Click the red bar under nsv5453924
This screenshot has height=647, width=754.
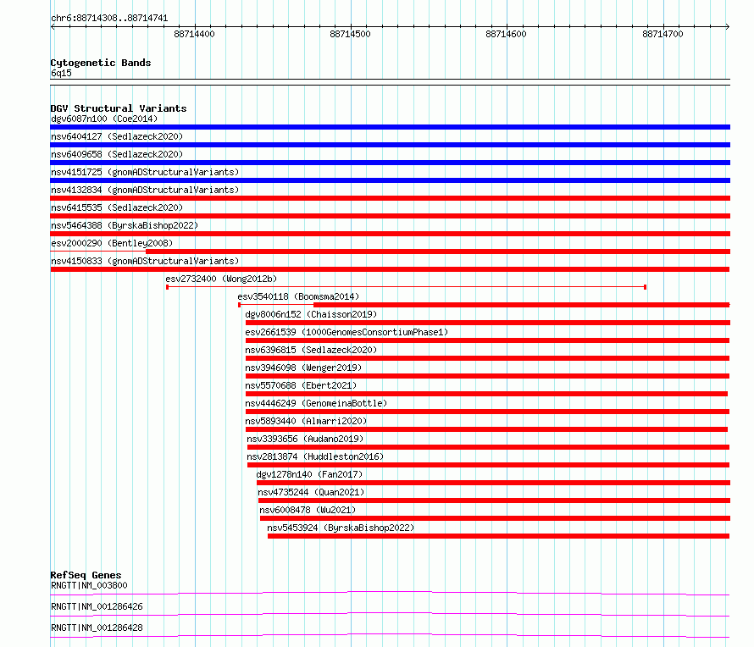coord(499,536)
